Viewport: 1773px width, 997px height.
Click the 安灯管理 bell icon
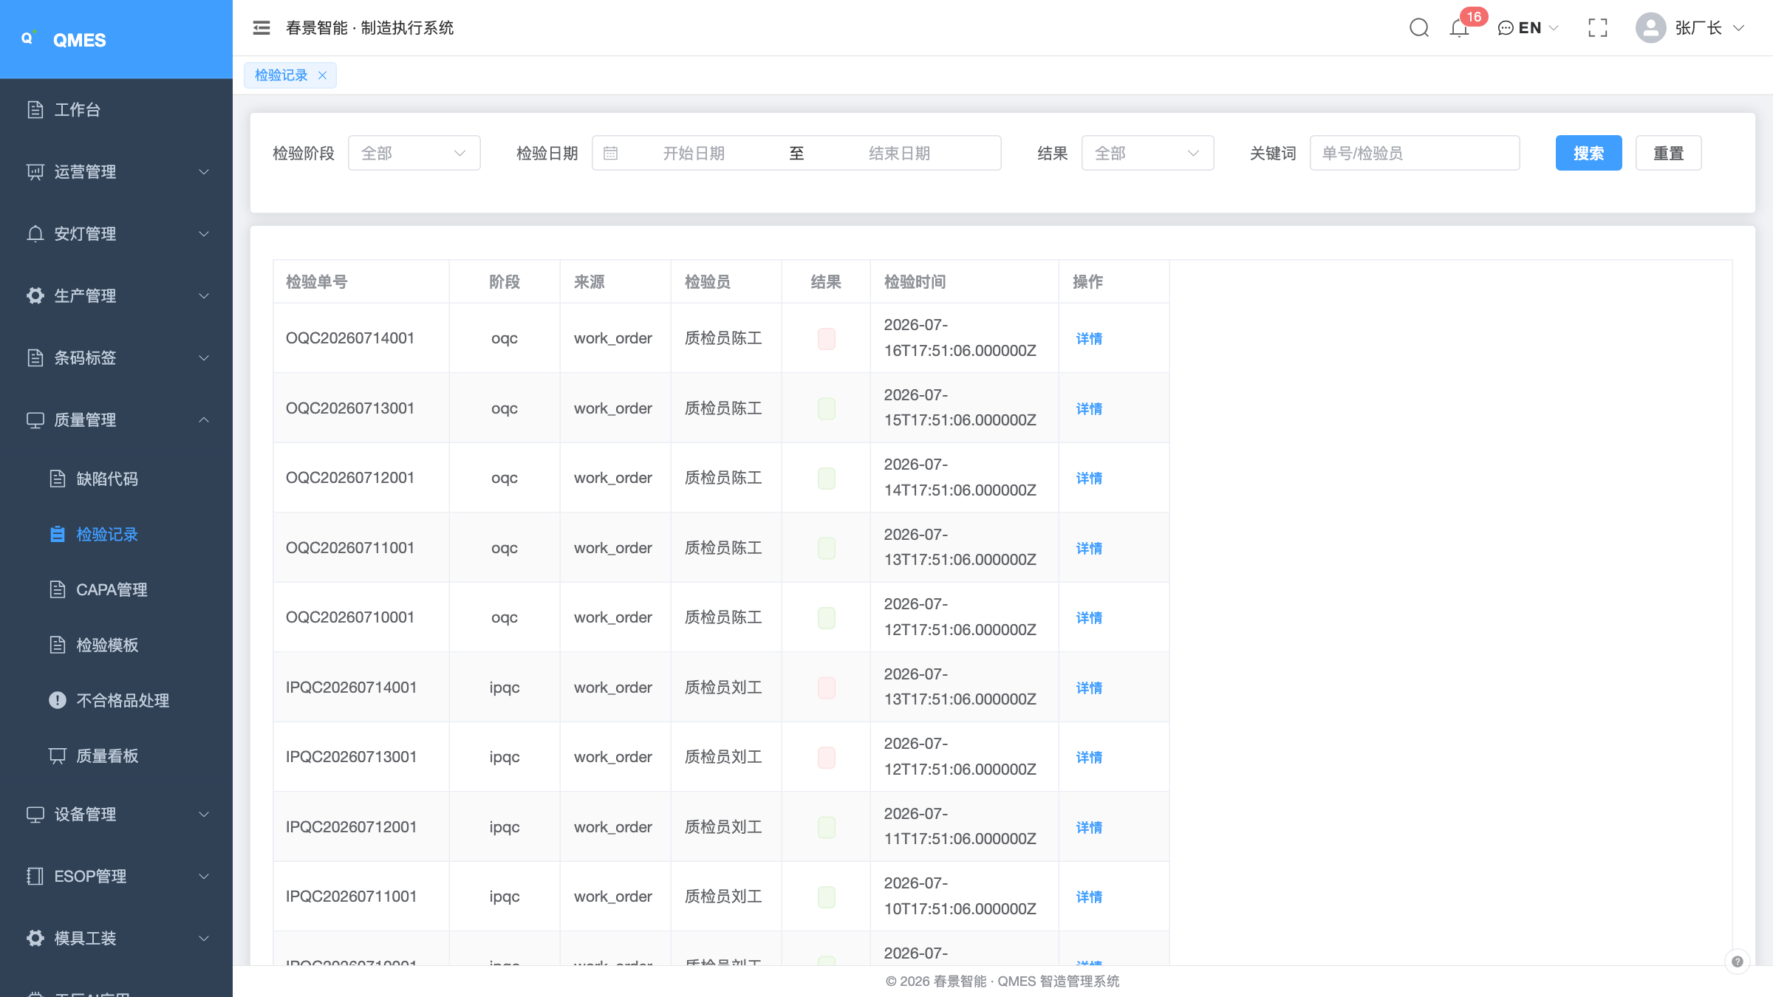tap(35, 234)
